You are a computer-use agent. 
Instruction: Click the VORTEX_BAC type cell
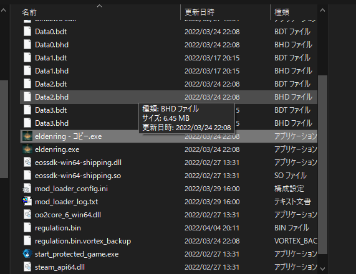[296, 241]
